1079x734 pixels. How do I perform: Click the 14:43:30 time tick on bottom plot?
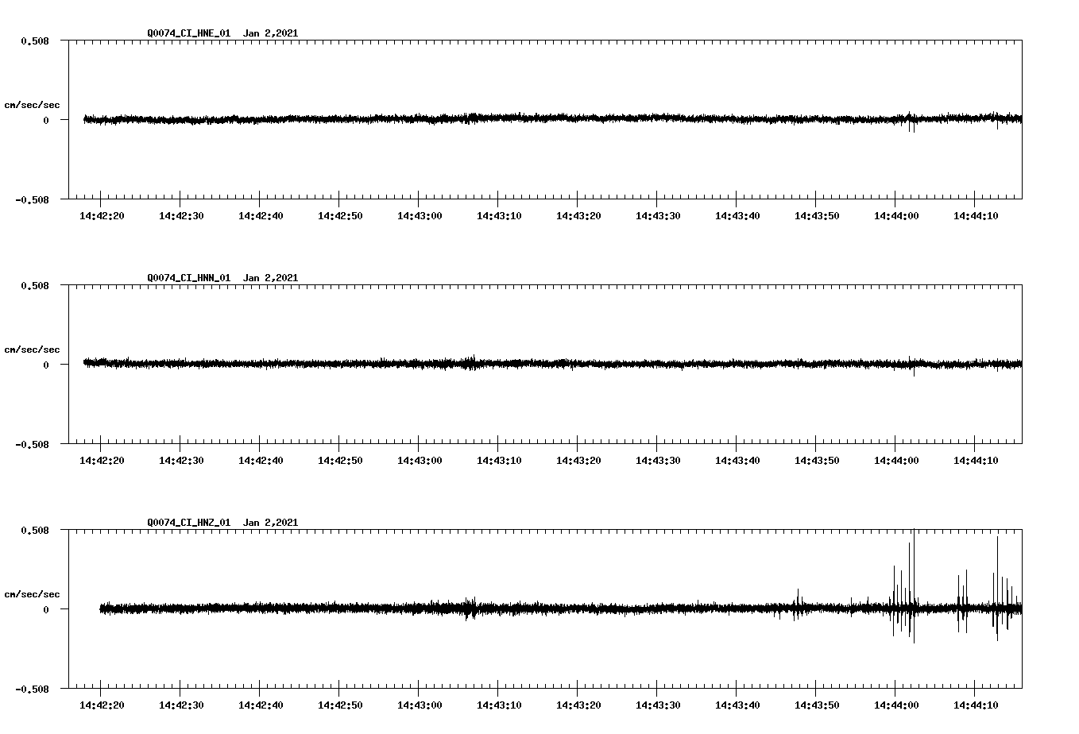(659, 703)
